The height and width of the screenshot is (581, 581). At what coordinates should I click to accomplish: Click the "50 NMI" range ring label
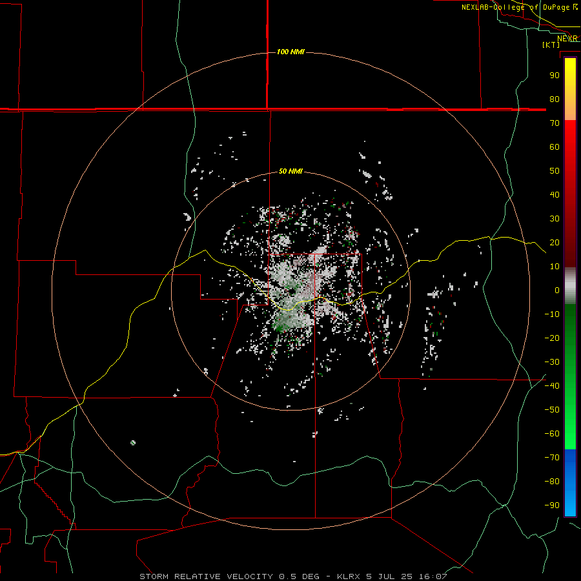tap(290, 171)
